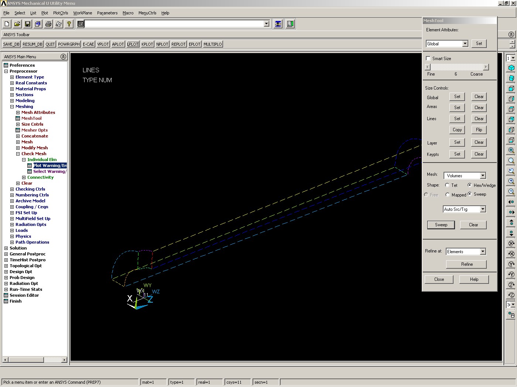Select front view cube icon
This screenshot has width=517, height=387.
[x=511, y=88]
